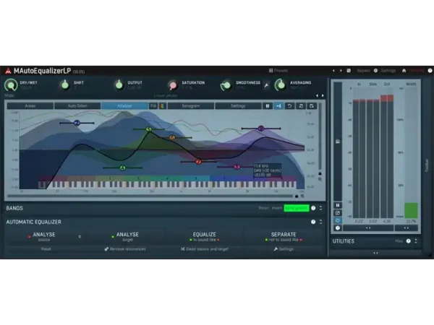Collapse the Utilities panel arrows

(416, 241)
